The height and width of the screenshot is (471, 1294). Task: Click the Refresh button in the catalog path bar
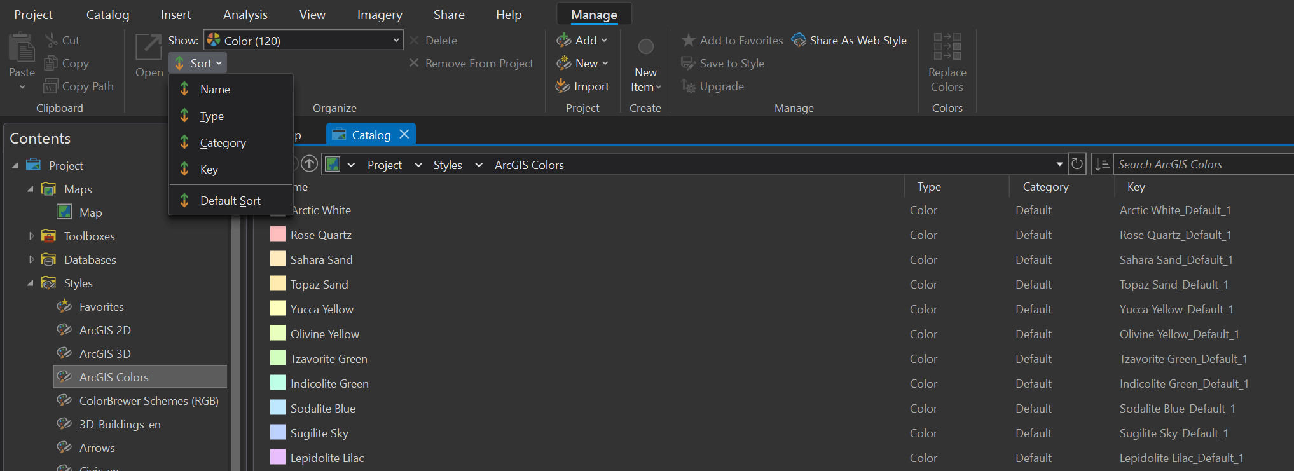coord(1077,164)
